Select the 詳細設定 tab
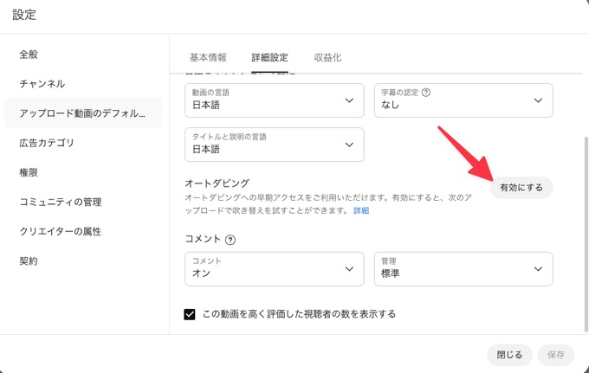 (269, 57)
